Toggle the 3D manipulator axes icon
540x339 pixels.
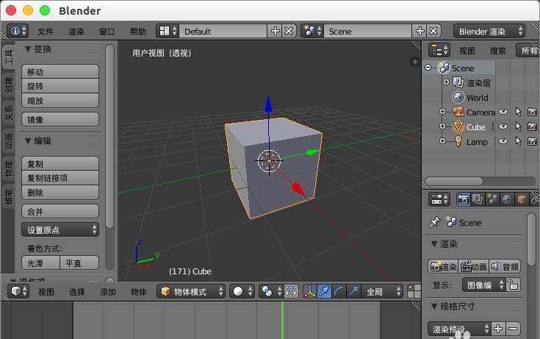(309, 291)
